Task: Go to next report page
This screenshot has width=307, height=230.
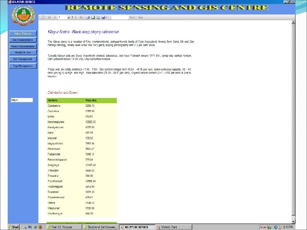Action: (x=76, y=17)
